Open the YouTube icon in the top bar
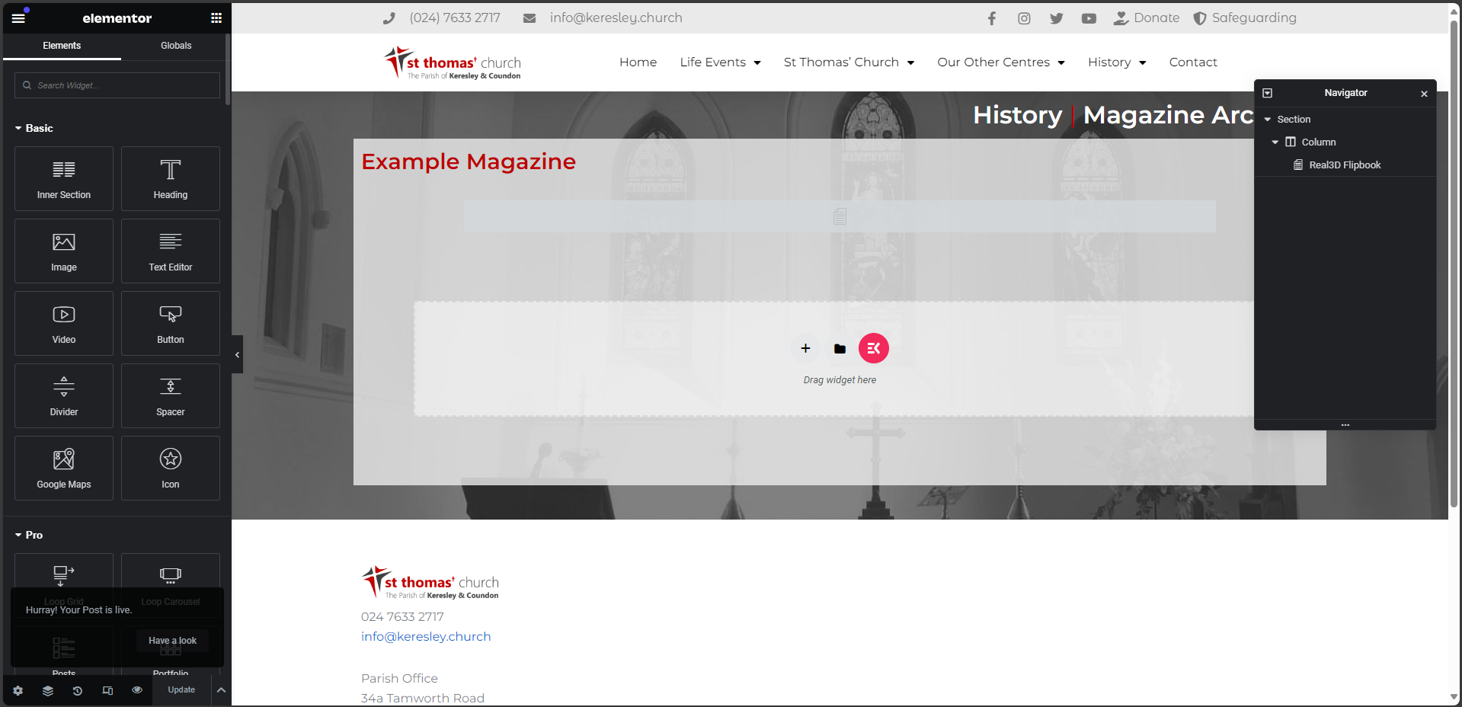The width and height of the screenshot is (1462, 707). (1089, 18)
